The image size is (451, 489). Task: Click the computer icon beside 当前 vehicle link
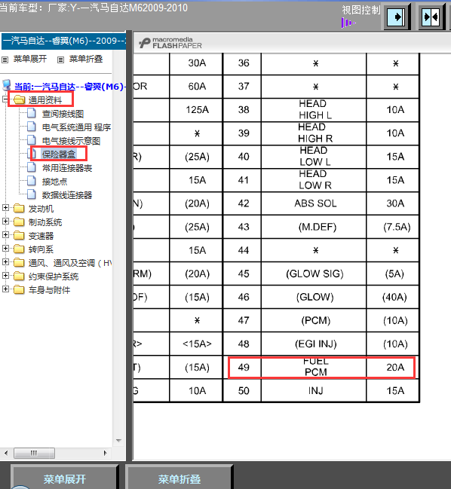[7, 85]
